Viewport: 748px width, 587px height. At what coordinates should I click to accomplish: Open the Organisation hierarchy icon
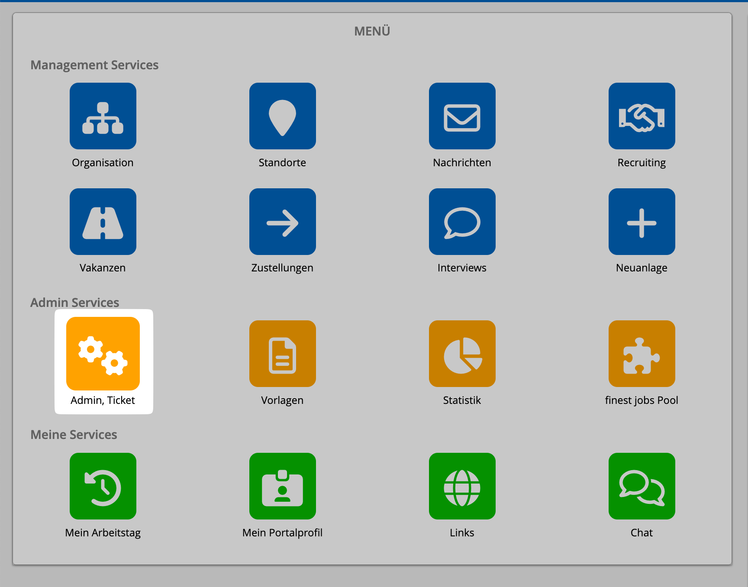tap(103, 116)
